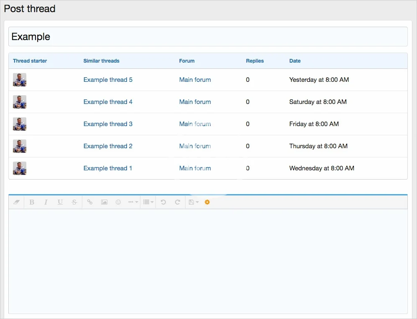417x319 pixels.
Task: Toggle bold formatting in editor
Action: pyautogui.click(x=32, y=202)
